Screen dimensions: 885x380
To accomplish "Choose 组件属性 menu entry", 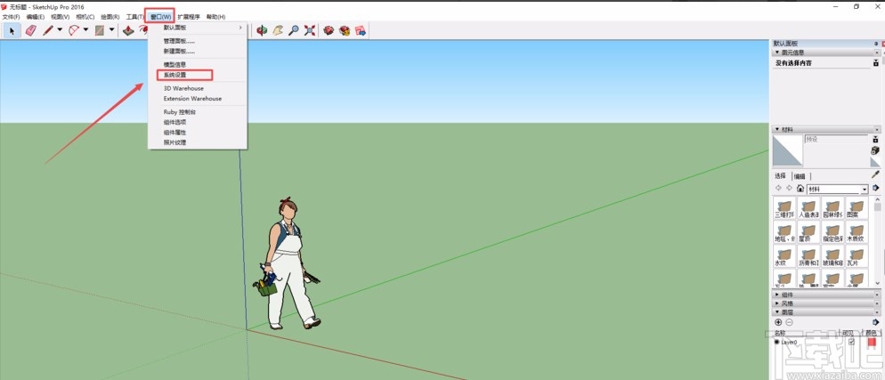I will click(198, 133).
